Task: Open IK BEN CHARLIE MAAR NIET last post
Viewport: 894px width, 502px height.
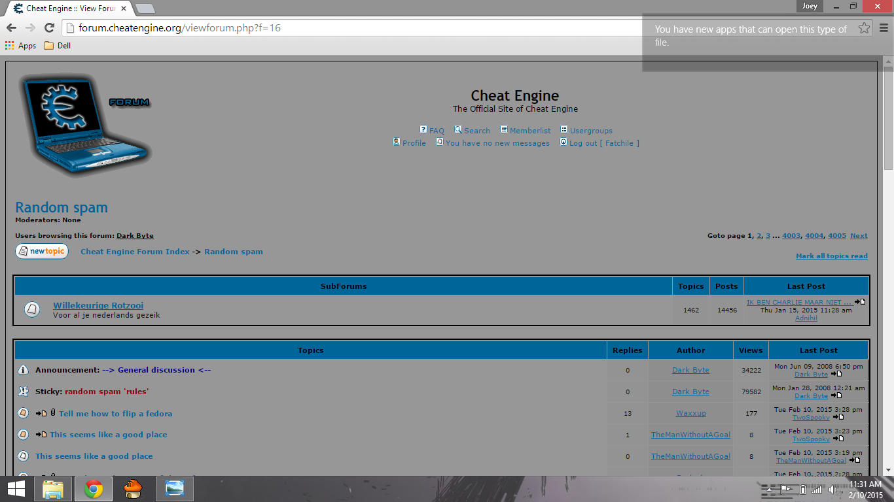Action: (799, 302)
